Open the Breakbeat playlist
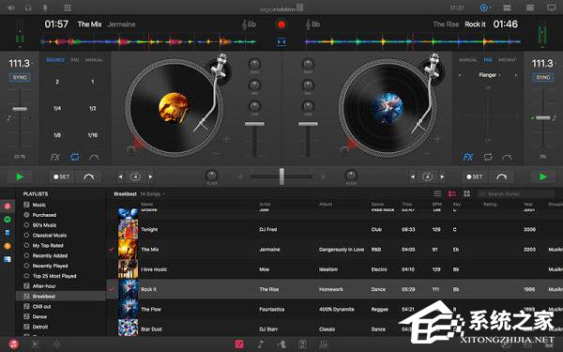 pyautogui.click(x=61, y=297)
